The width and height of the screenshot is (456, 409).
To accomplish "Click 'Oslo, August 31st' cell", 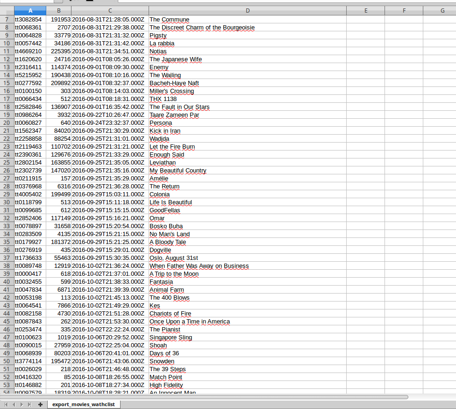I will (248, 258).
